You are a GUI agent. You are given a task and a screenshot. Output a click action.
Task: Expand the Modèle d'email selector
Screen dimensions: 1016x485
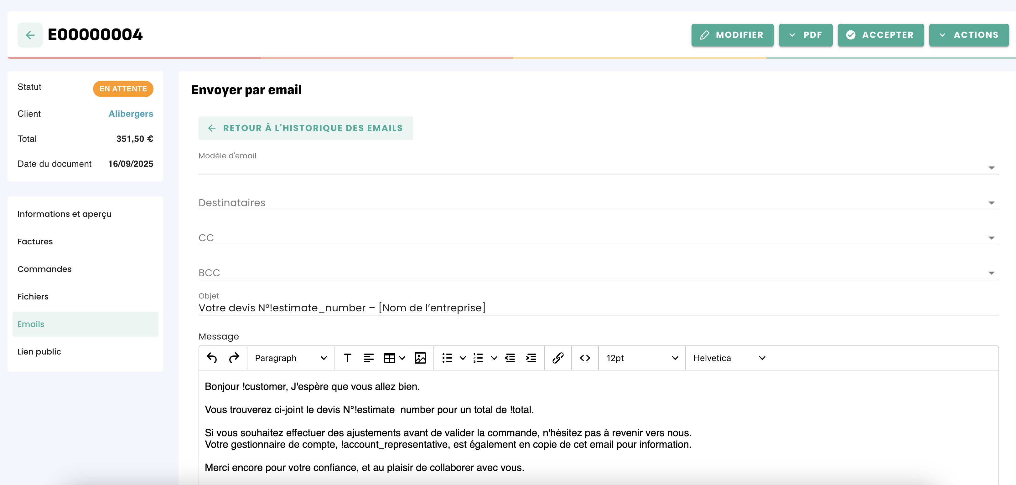point(598,167)
